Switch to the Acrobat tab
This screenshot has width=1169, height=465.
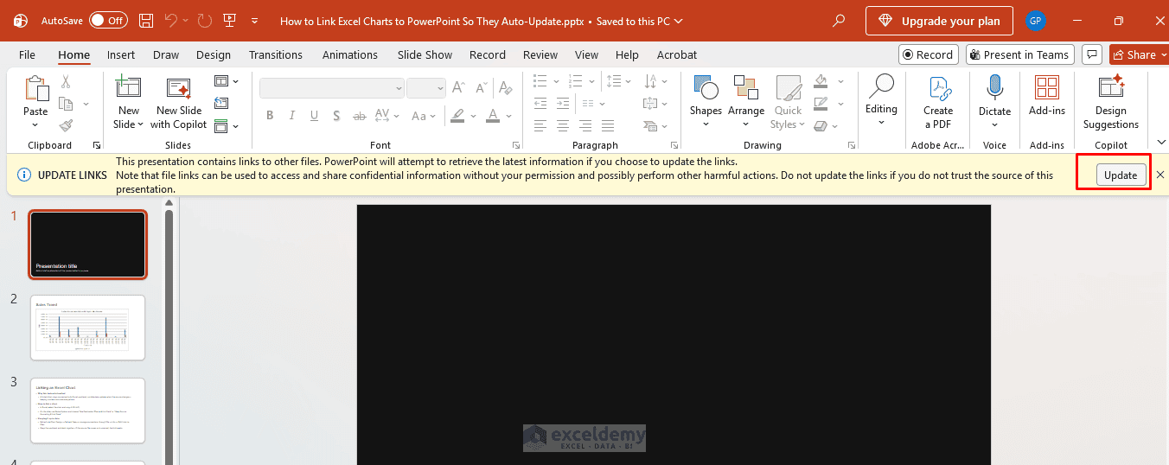tap(677, 54)
